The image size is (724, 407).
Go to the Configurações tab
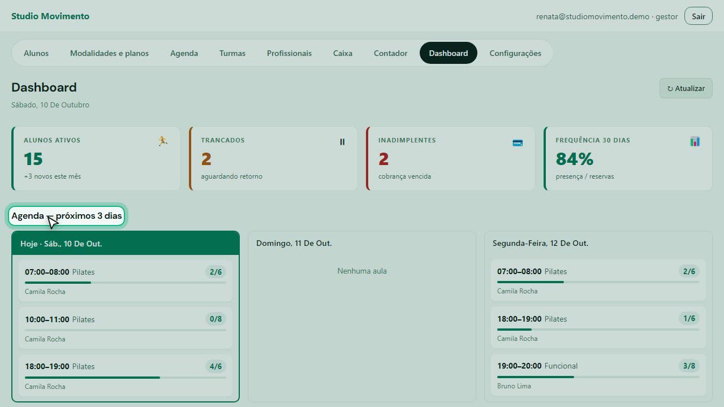515,53
